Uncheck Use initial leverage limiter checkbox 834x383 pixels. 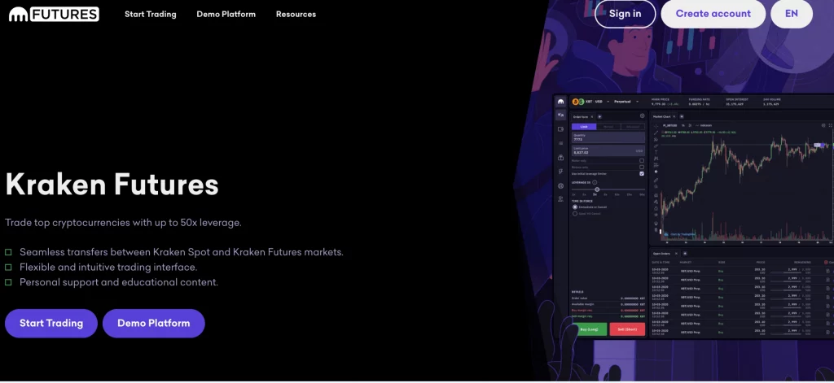[642, 174]
